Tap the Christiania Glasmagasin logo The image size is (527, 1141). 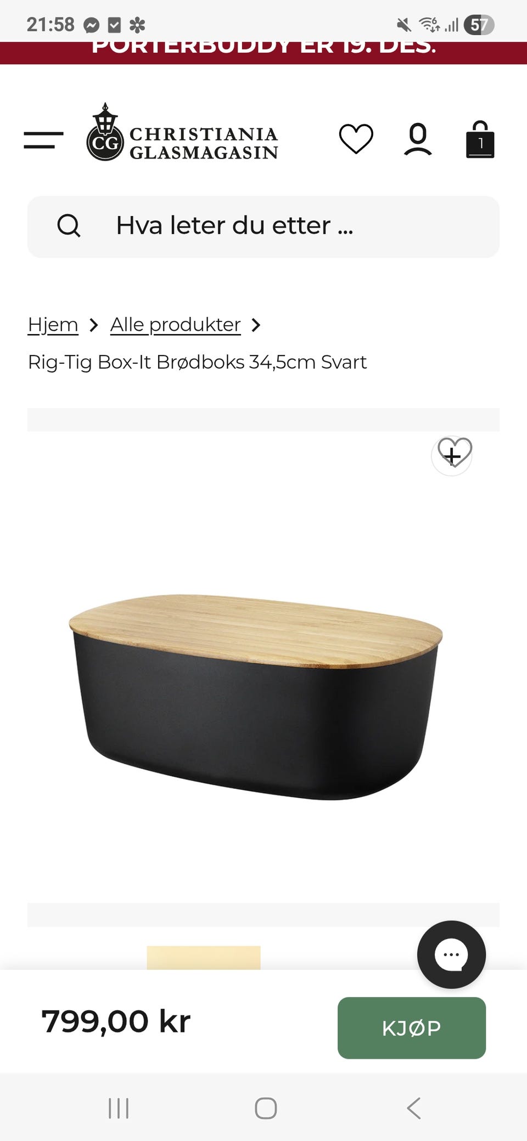tap(182, 132)
